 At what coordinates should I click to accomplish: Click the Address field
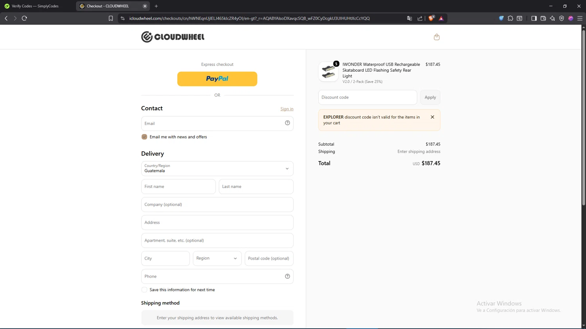[217, 223]
